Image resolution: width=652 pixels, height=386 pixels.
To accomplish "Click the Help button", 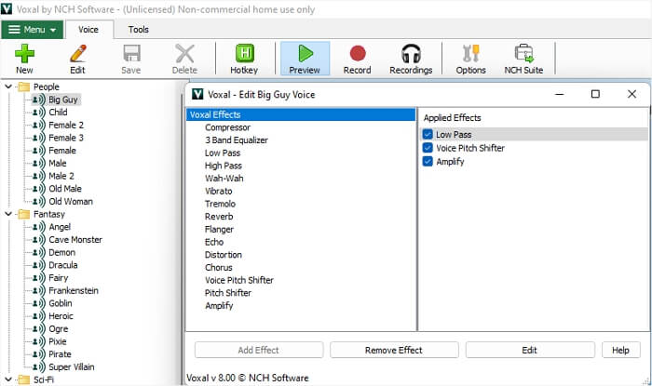I will pos(620,350).
